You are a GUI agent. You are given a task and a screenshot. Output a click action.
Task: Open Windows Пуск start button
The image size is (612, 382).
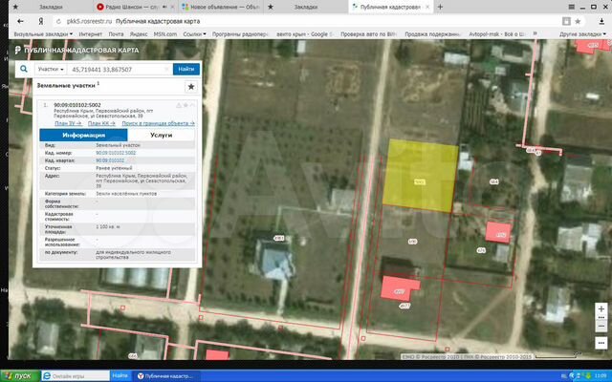click(20, 376)
